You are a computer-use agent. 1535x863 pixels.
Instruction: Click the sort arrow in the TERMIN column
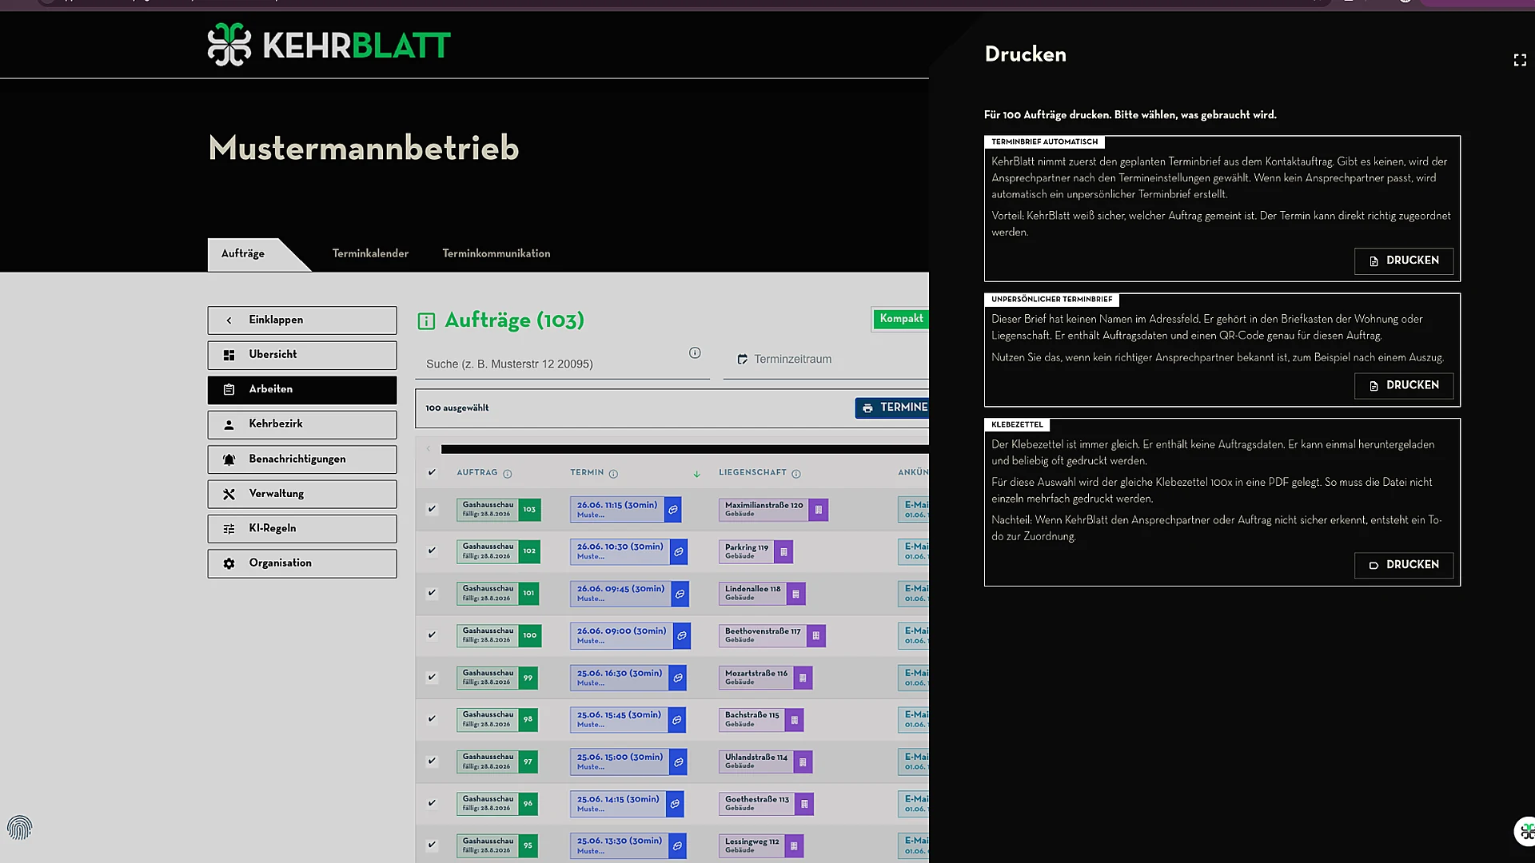click(x=696, y=474)
